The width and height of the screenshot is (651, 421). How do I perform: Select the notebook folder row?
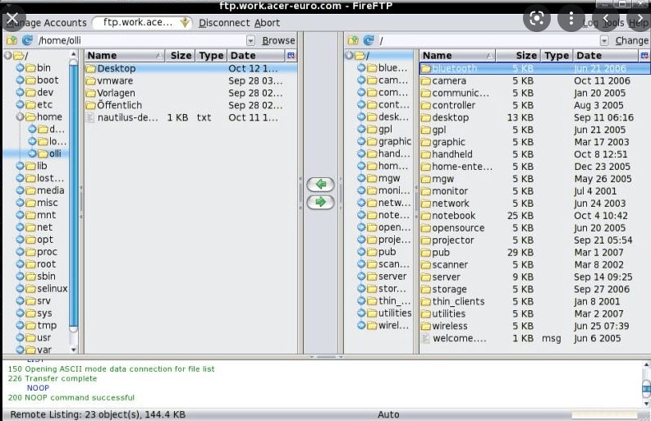click(534, 216)
